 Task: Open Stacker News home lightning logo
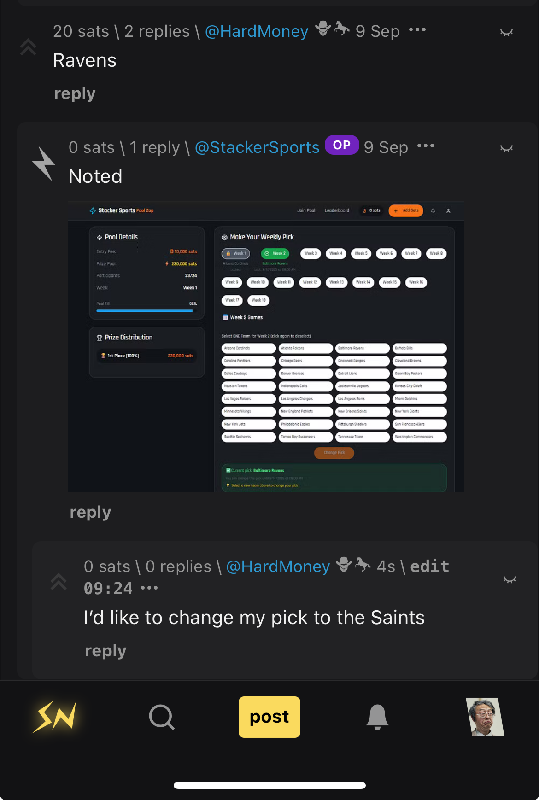(54, 717)
